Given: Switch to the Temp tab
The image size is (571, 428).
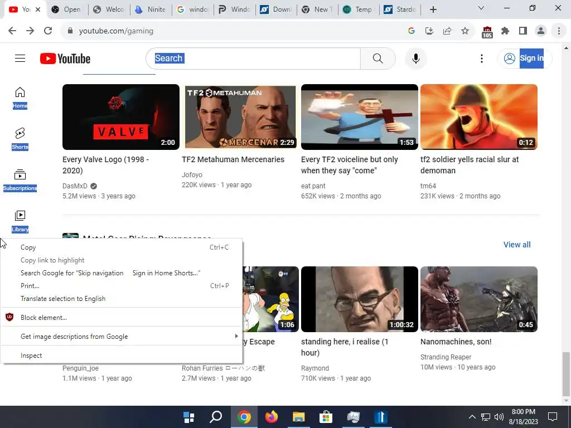Looking at the screenshot, I should (x=359, y=9).
